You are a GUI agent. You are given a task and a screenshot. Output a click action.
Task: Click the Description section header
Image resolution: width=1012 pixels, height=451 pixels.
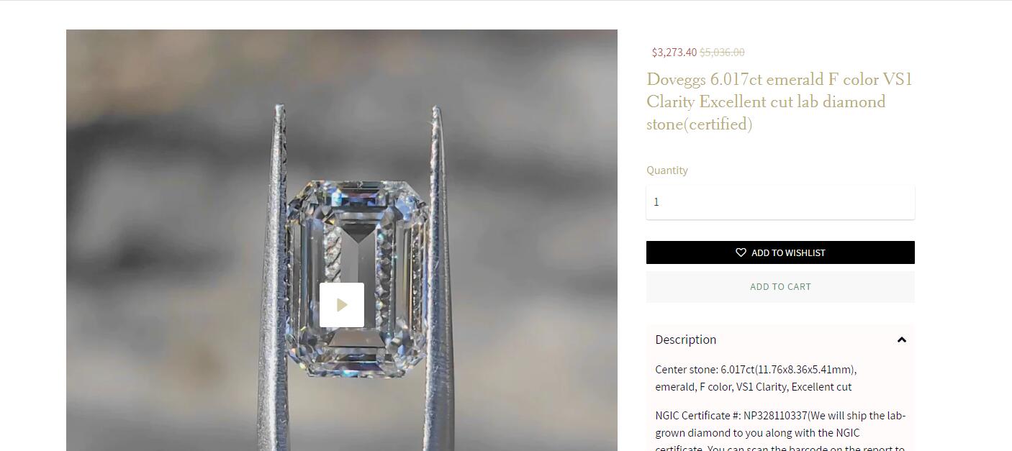click(780, 340)
